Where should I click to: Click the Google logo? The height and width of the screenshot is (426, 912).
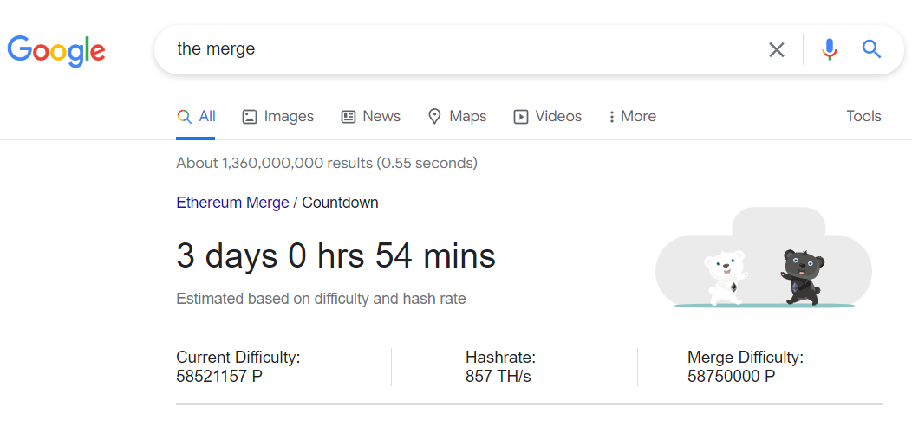pyautogui.click(x=56, y=50)
